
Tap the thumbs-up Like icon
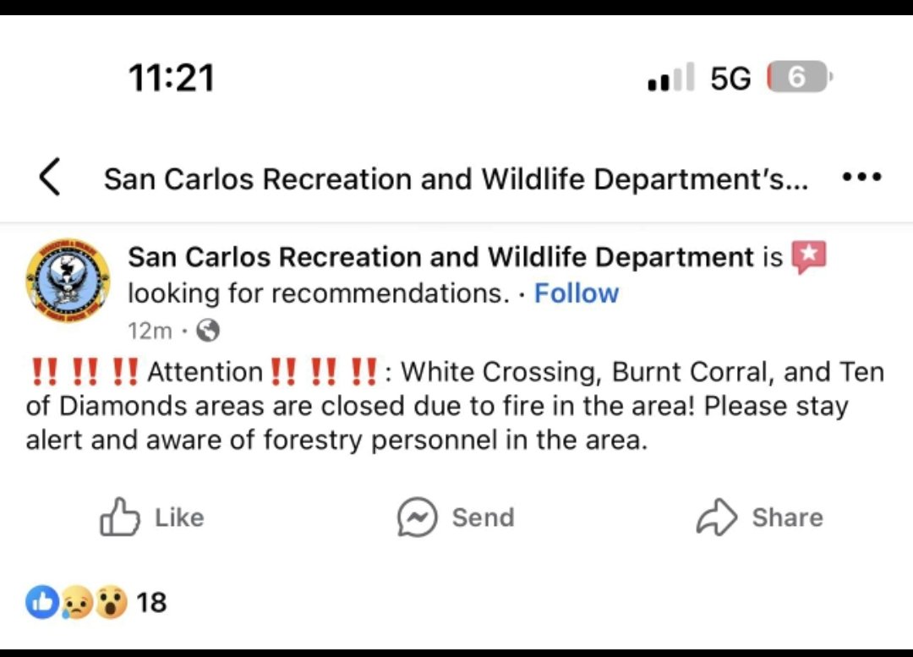[120, 517]
